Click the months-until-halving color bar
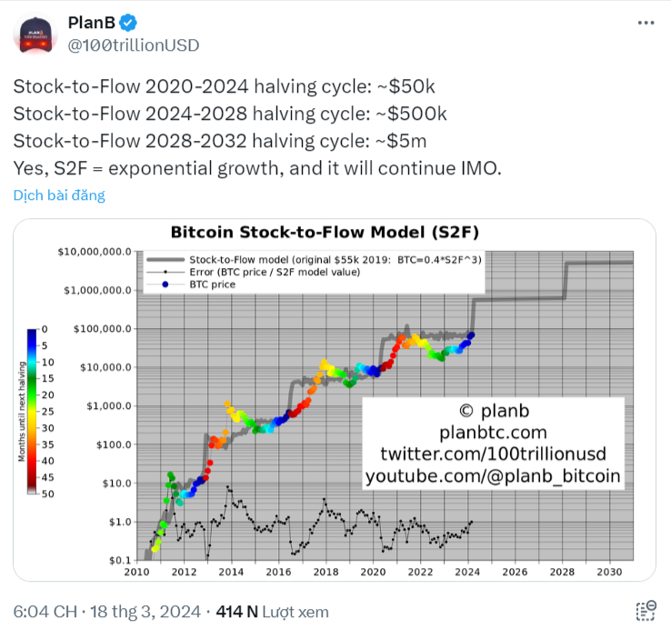 [32, 411]
